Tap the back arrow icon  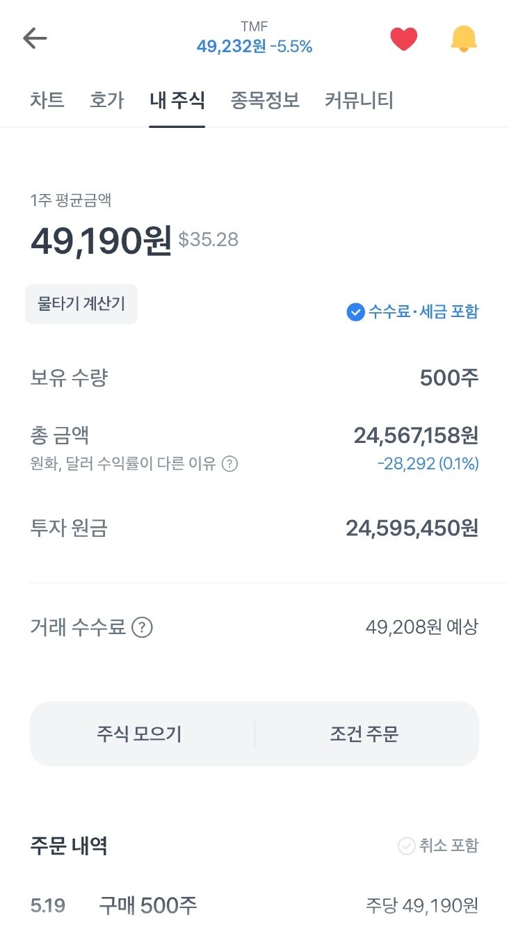pyautogui.click(x=35, y=38)
